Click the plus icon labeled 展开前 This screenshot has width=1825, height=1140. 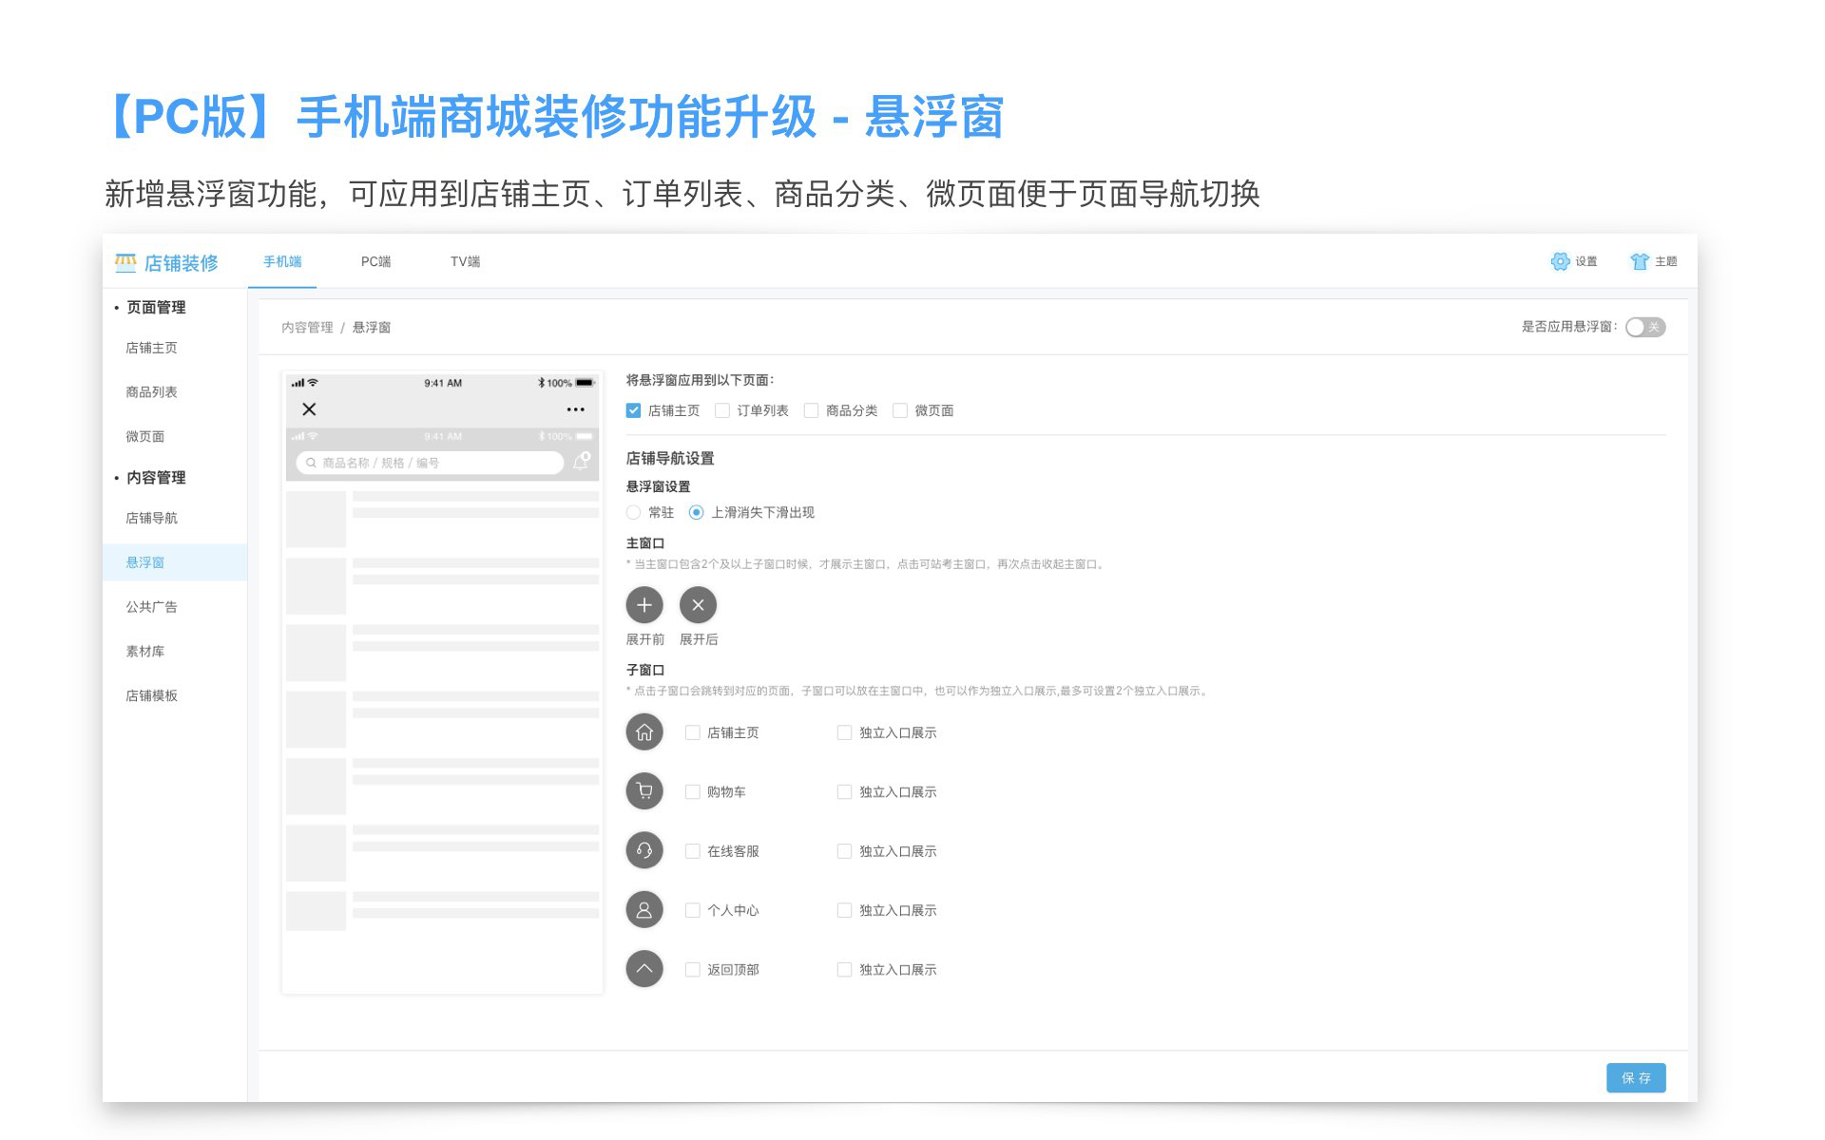tap(644, 605)
